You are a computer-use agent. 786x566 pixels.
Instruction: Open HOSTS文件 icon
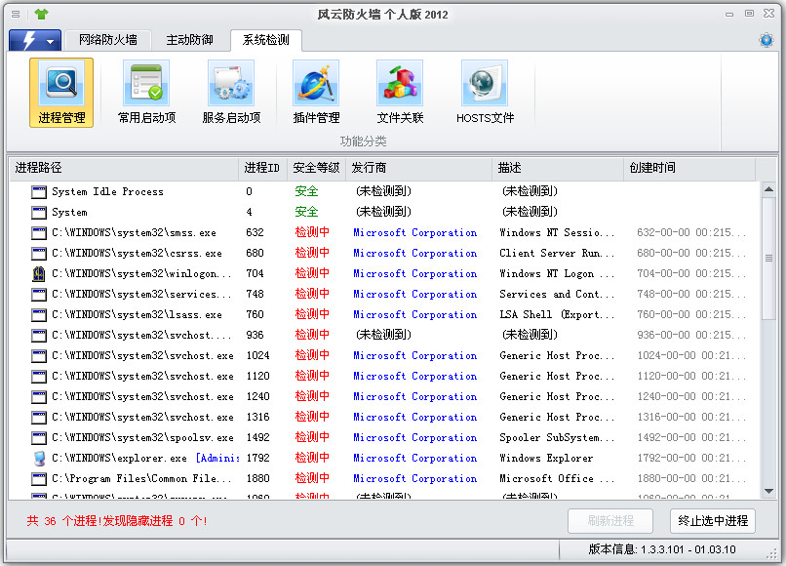485,93
